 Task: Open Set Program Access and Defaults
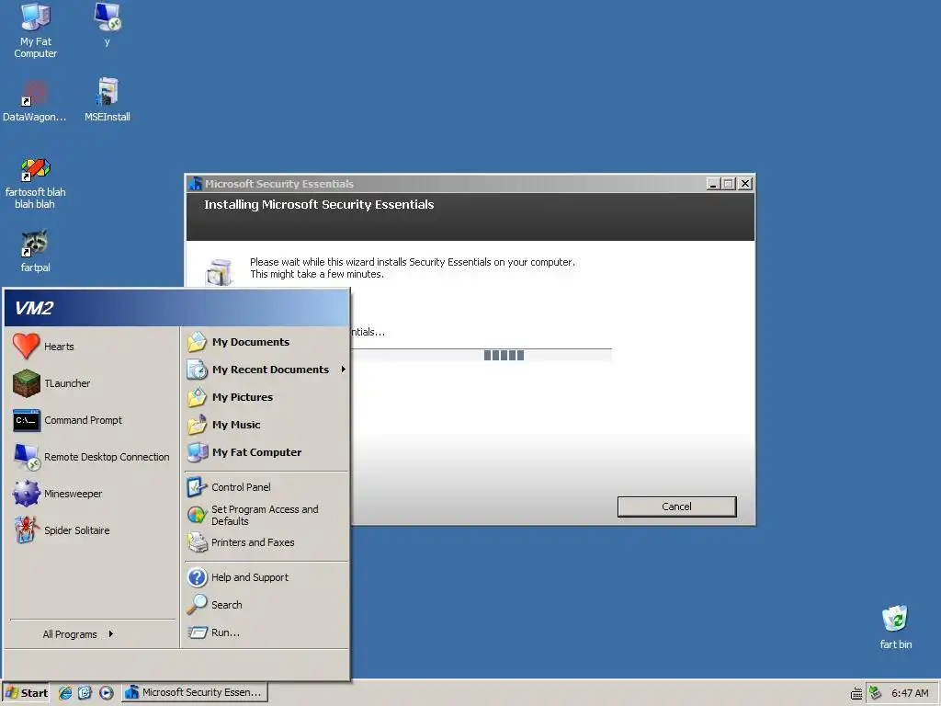click(x=266, y=515)
